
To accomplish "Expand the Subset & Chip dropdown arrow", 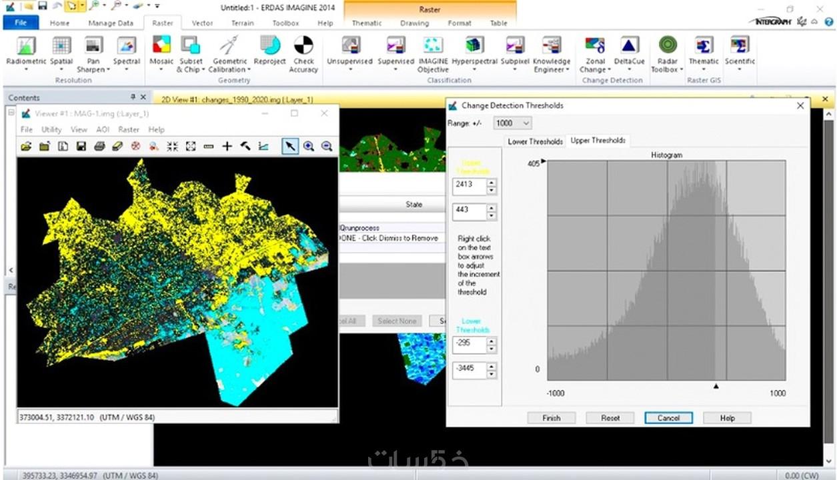I will tap(203, 70).
